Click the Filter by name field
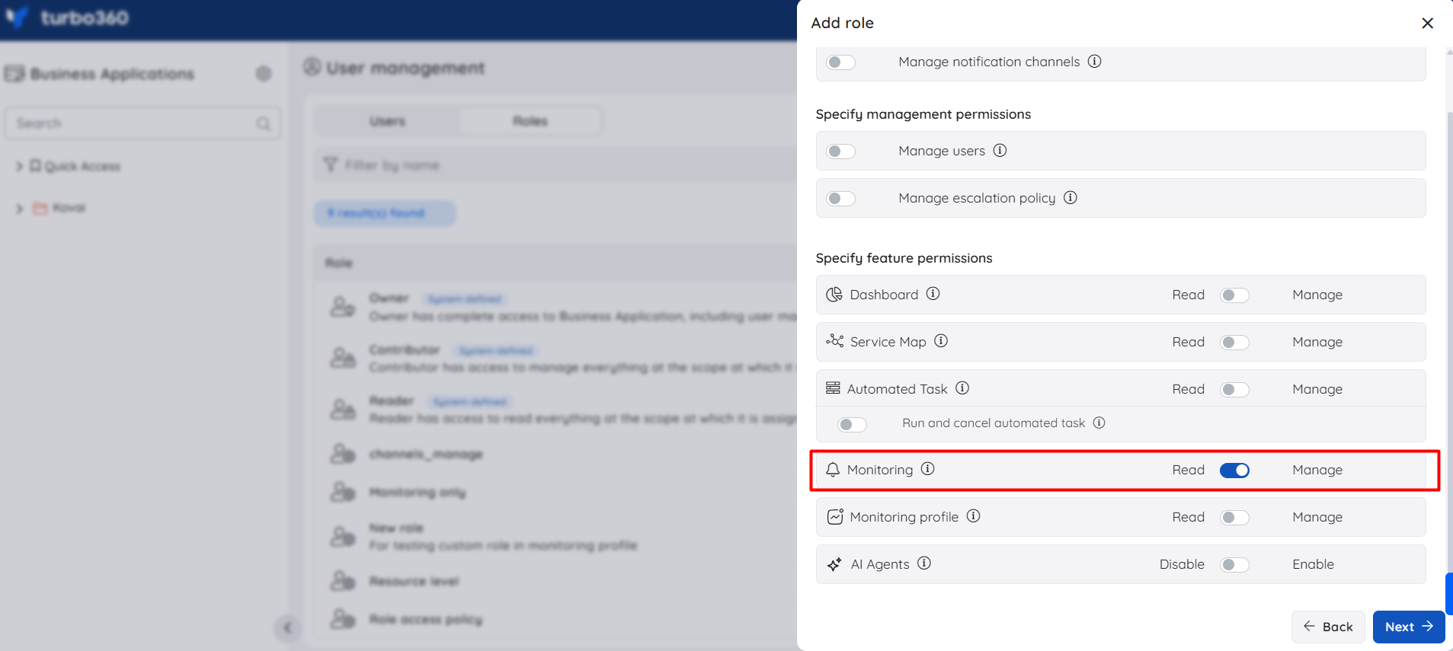This screenshot has height=651, width=1453. (556, 164)
